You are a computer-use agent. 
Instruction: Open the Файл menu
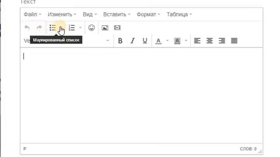(32, 14)
